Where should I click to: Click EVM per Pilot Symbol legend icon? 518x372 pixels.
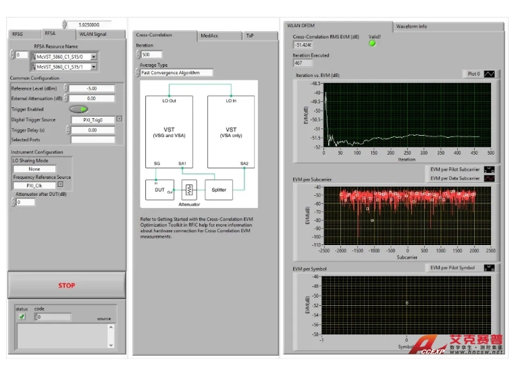tap(488, 268)
